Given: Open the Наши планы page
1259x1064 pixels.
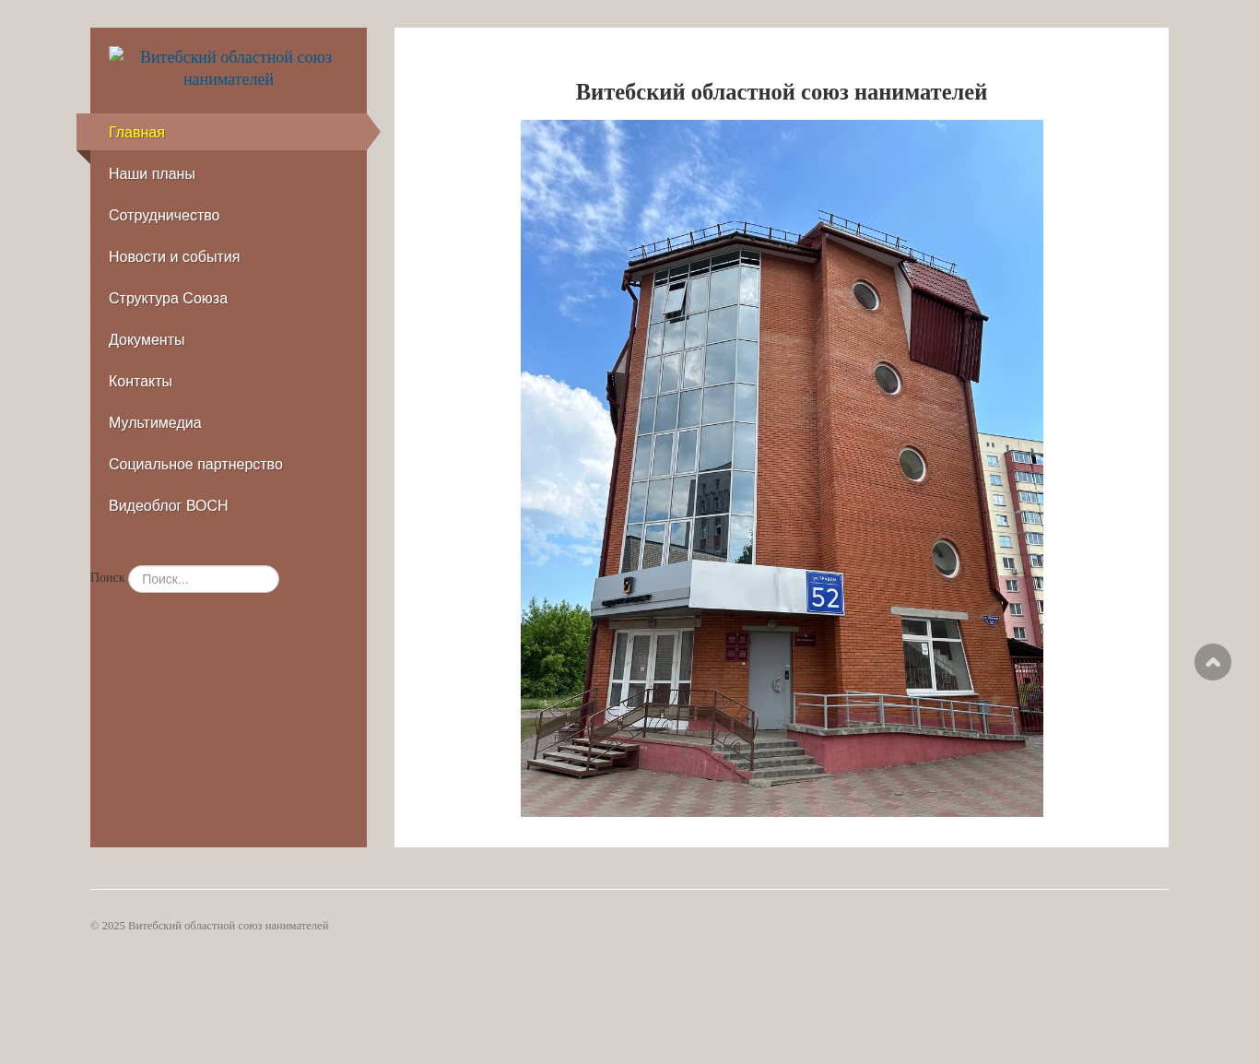Looking at the screenshot, I should click(x=229, y=173).
